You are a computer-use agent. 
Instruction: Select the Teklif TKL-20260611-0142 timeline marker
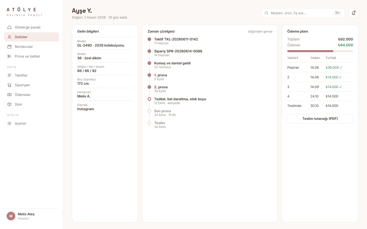pyautogui.click(x=149, y=39)
